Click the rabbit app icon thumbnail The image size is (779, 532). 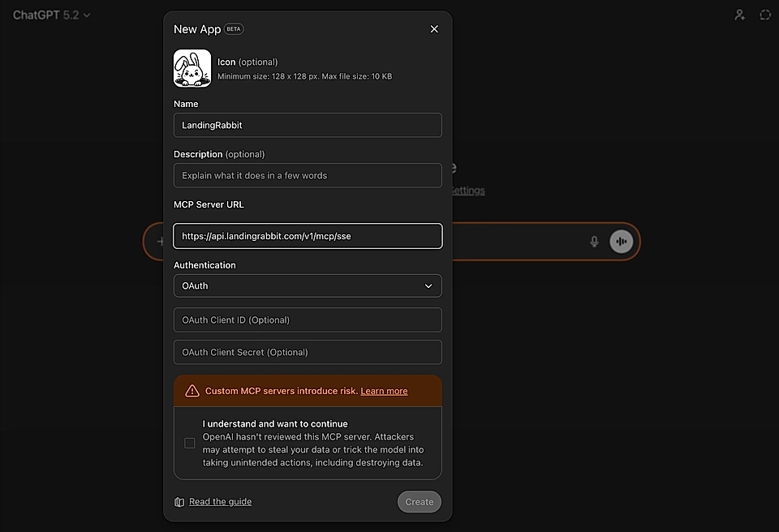point(192,68)
